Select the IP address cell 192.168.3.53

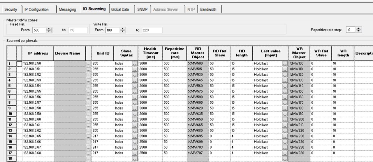coord(38,80)
